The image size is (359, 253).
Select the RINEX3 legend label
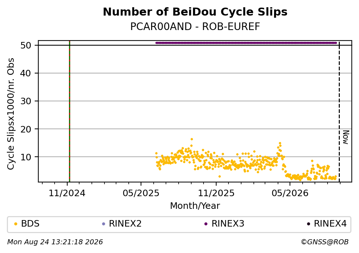pyautogui.click(x=228, y=224)
